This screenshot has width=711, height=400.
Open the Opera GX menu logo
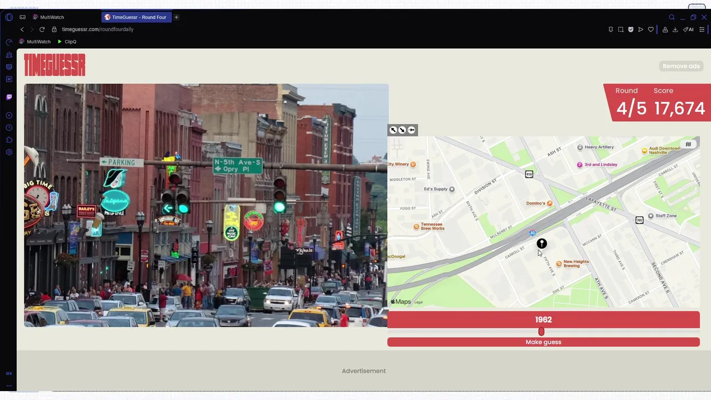[x=9, y=17]
